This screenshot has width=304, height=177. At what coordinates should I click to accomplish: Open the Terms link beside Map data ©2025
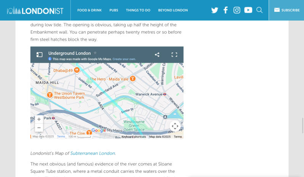tap(178, 137)
